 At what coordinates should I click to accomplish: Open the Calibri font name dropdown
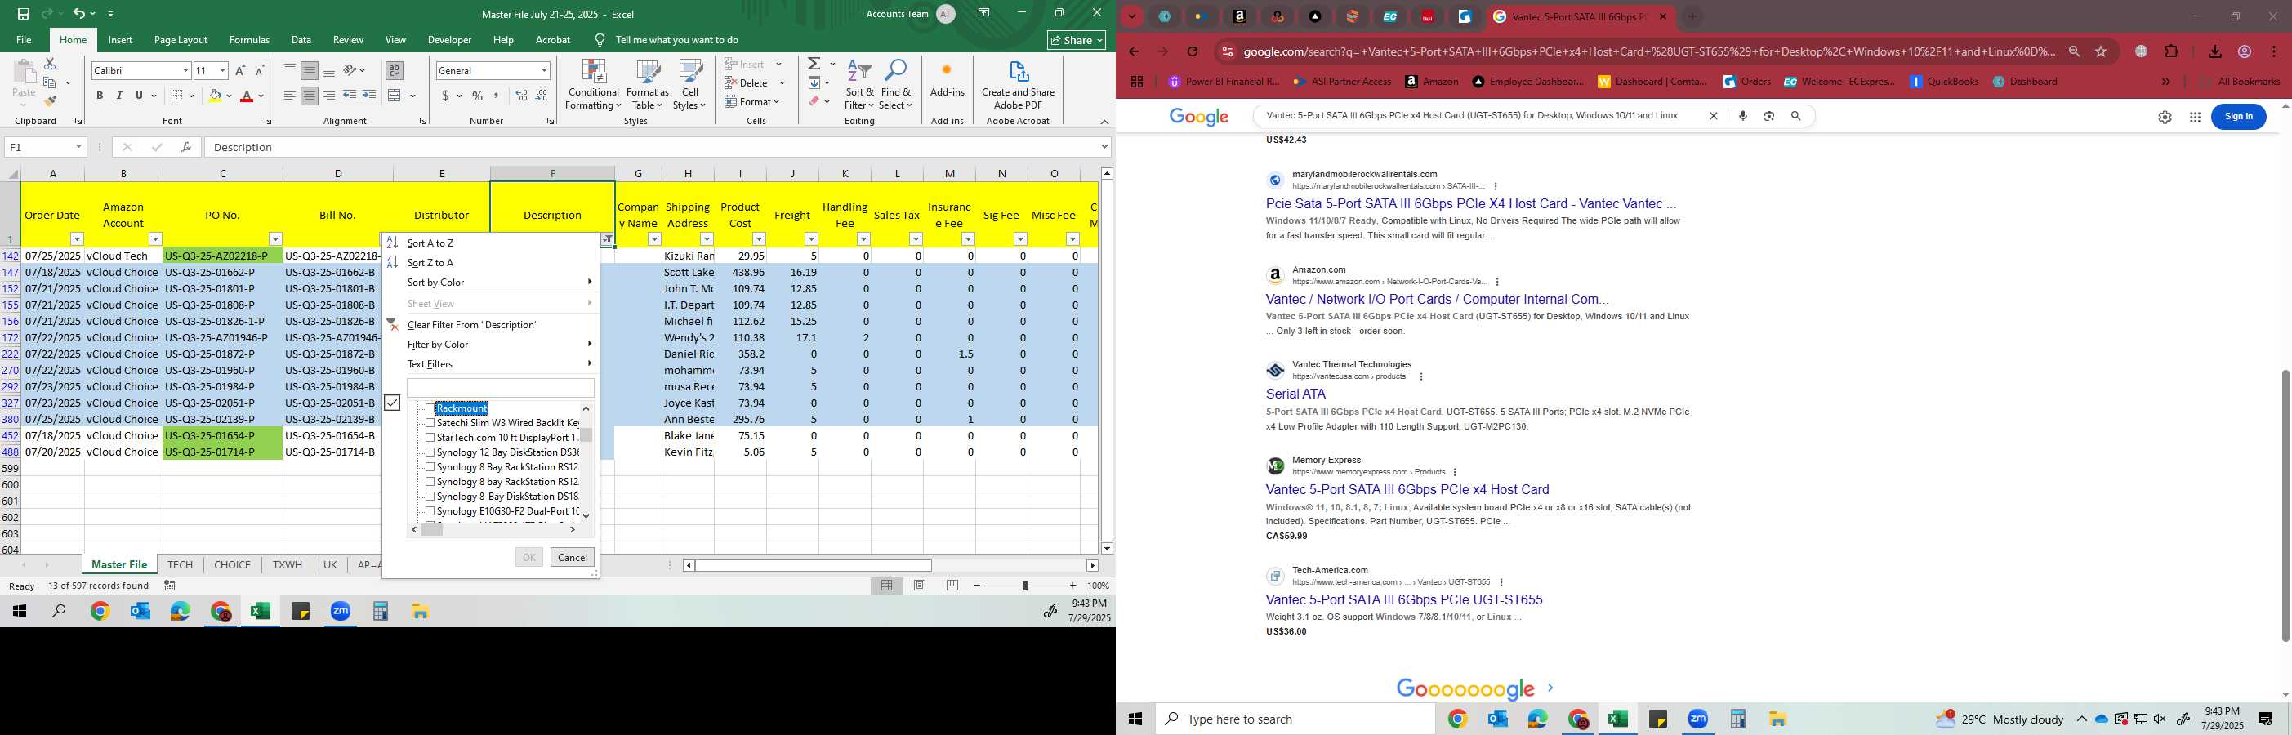pos(185,70)
